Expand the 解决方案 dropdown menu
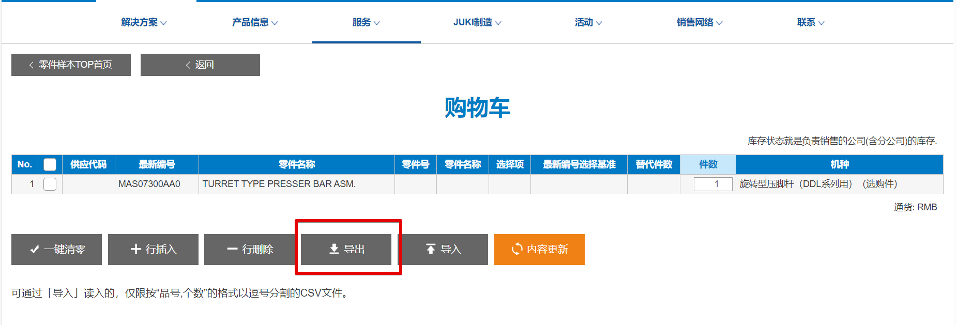The width and height of the screenshot is (957, 325). tap(144, 22)
